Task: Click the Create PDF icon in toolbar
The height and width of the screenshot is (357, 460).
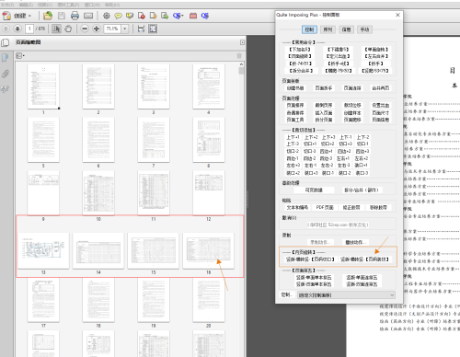Action: coord(6,16)
